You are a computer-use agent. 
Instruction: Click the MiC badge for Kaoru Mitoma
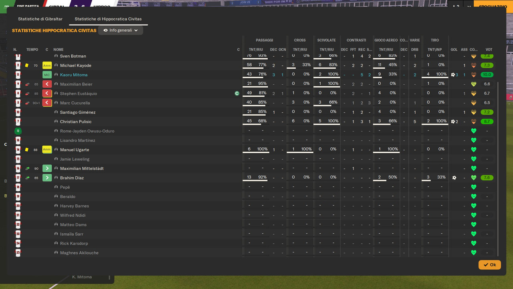tap(47, 75)
